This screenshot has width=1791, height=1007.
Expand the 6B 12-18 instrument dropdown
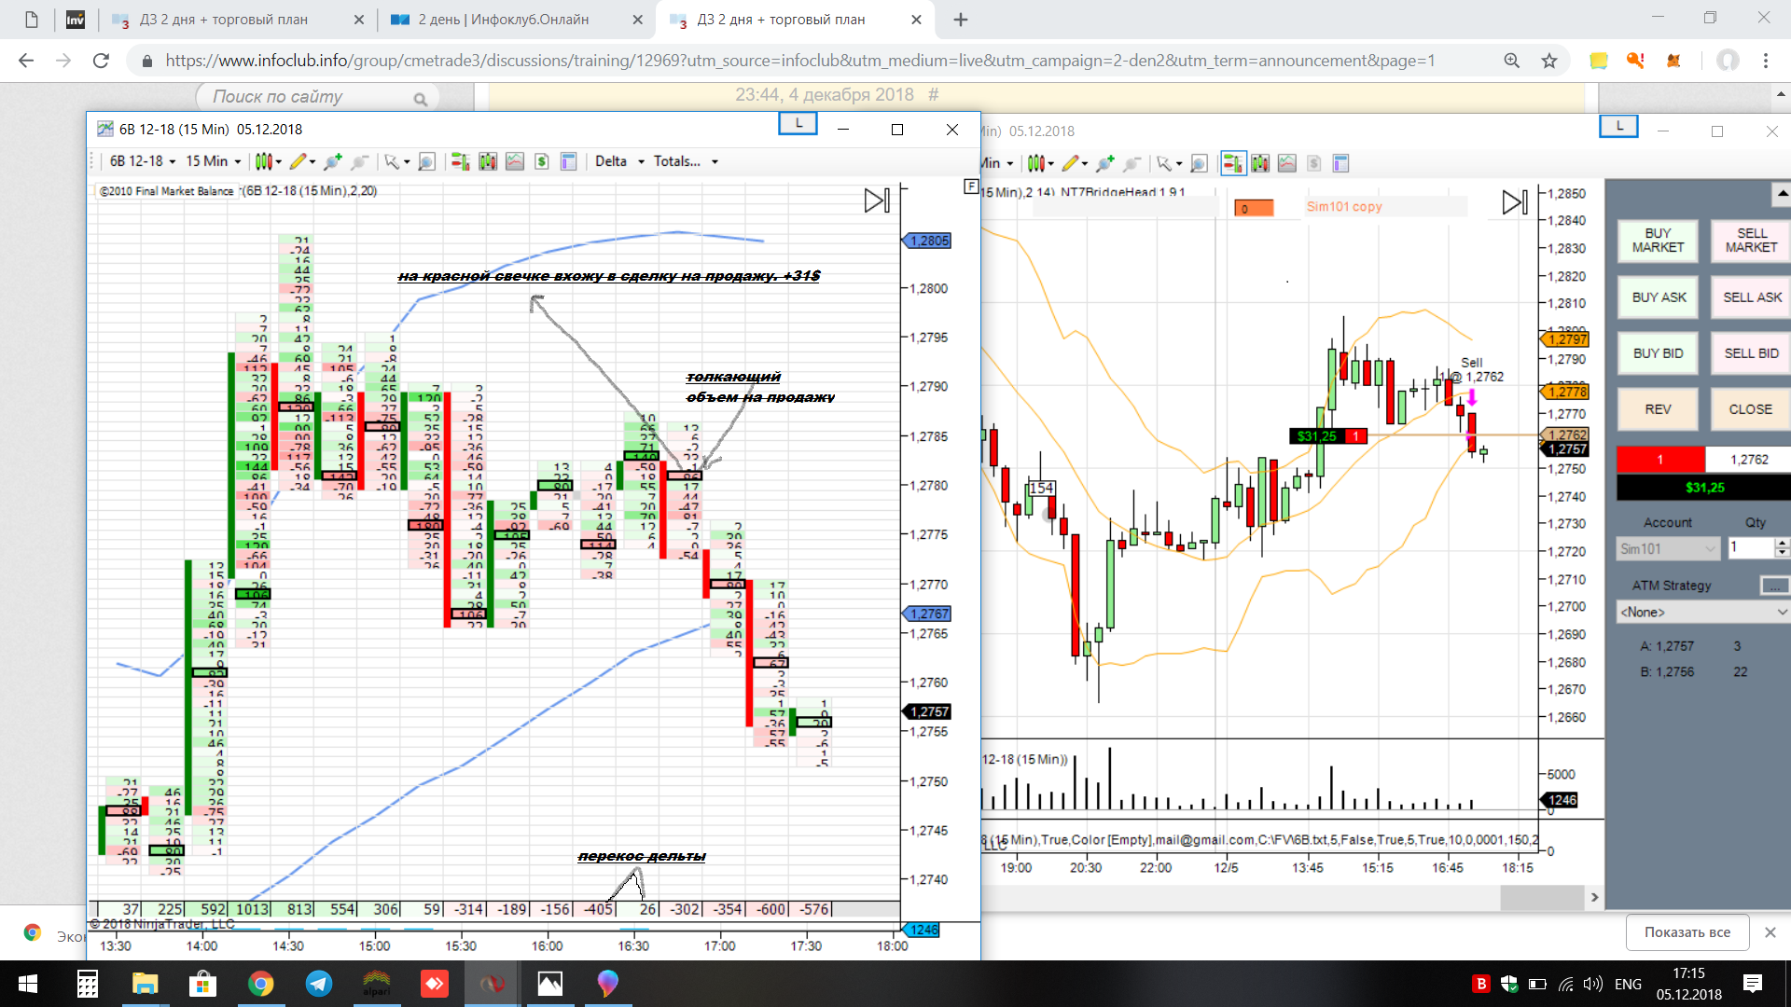pos(142,161)
